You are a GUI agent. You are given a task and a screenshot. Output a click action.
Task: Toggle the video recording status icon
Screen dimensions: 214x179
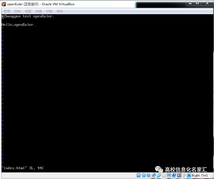(x=174, y=175)
